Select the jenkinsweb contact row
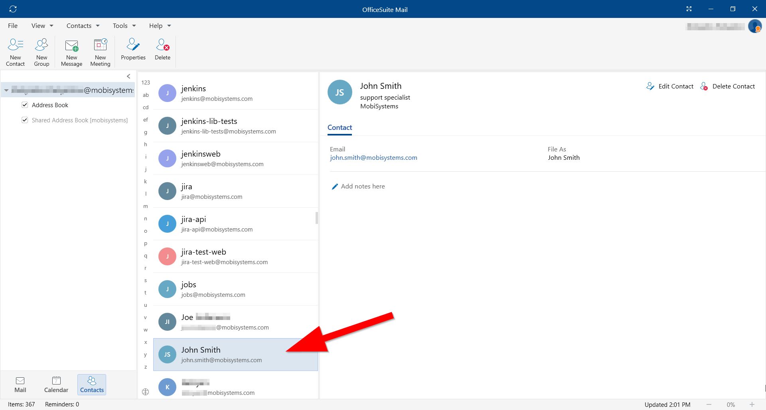This screenshot has width=766, height=410. coord(235,158)
